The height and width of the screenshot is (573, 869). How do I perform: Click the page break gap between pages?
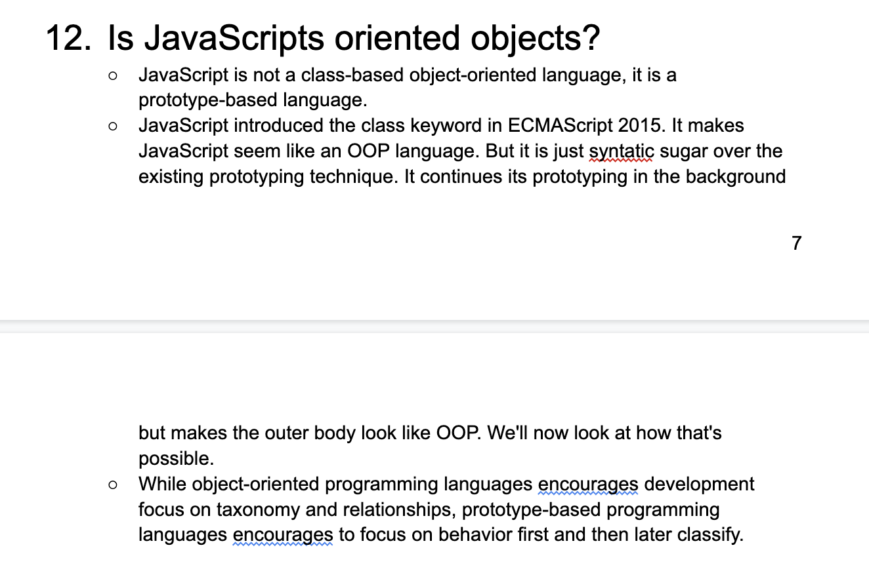pyautogui.click(x=434, y=326)
